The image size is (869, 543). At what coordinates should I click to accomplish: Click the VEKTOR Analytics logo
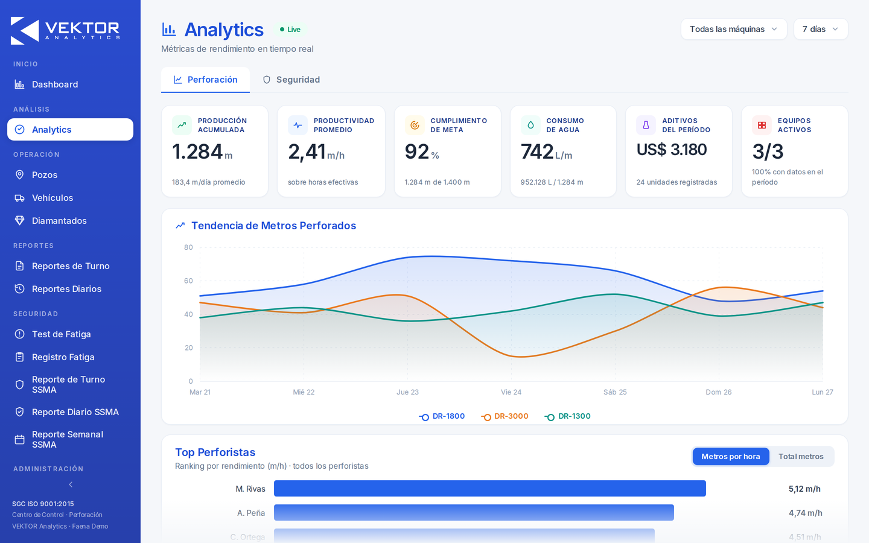[x=65, y=31]
